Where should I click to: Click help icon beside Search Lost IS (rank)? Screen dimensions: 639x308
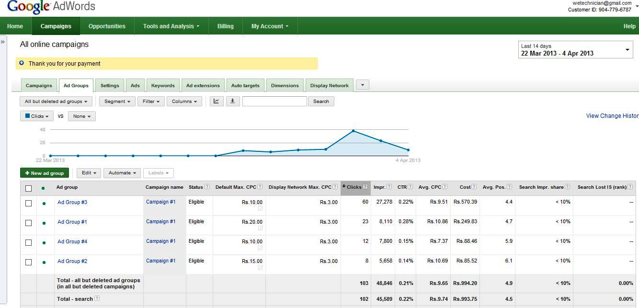[x=630, y=187]
